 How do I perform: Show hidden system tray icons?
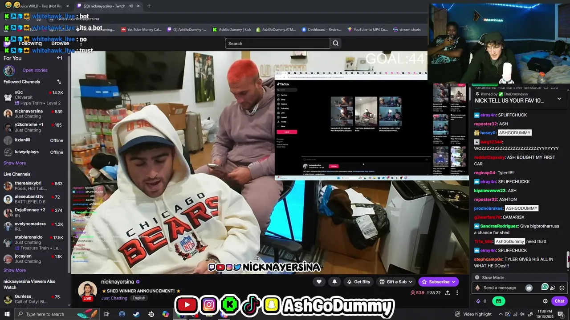point(501,314)
